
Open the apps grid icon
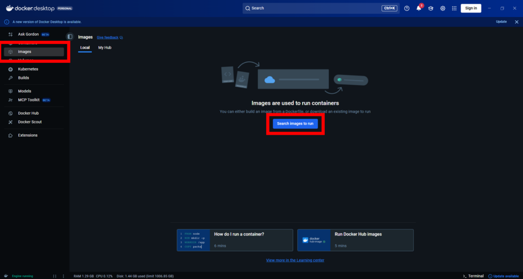click(454, 8)
